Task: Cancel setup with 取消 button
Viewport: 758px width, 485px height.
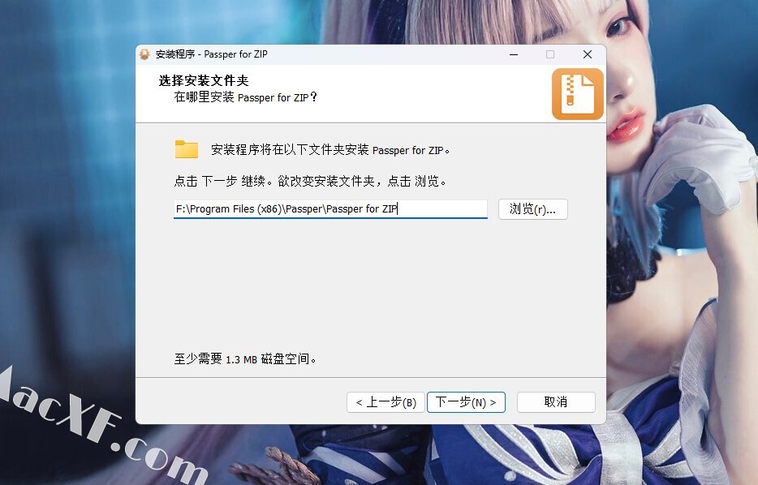Action: pos(556,402)
